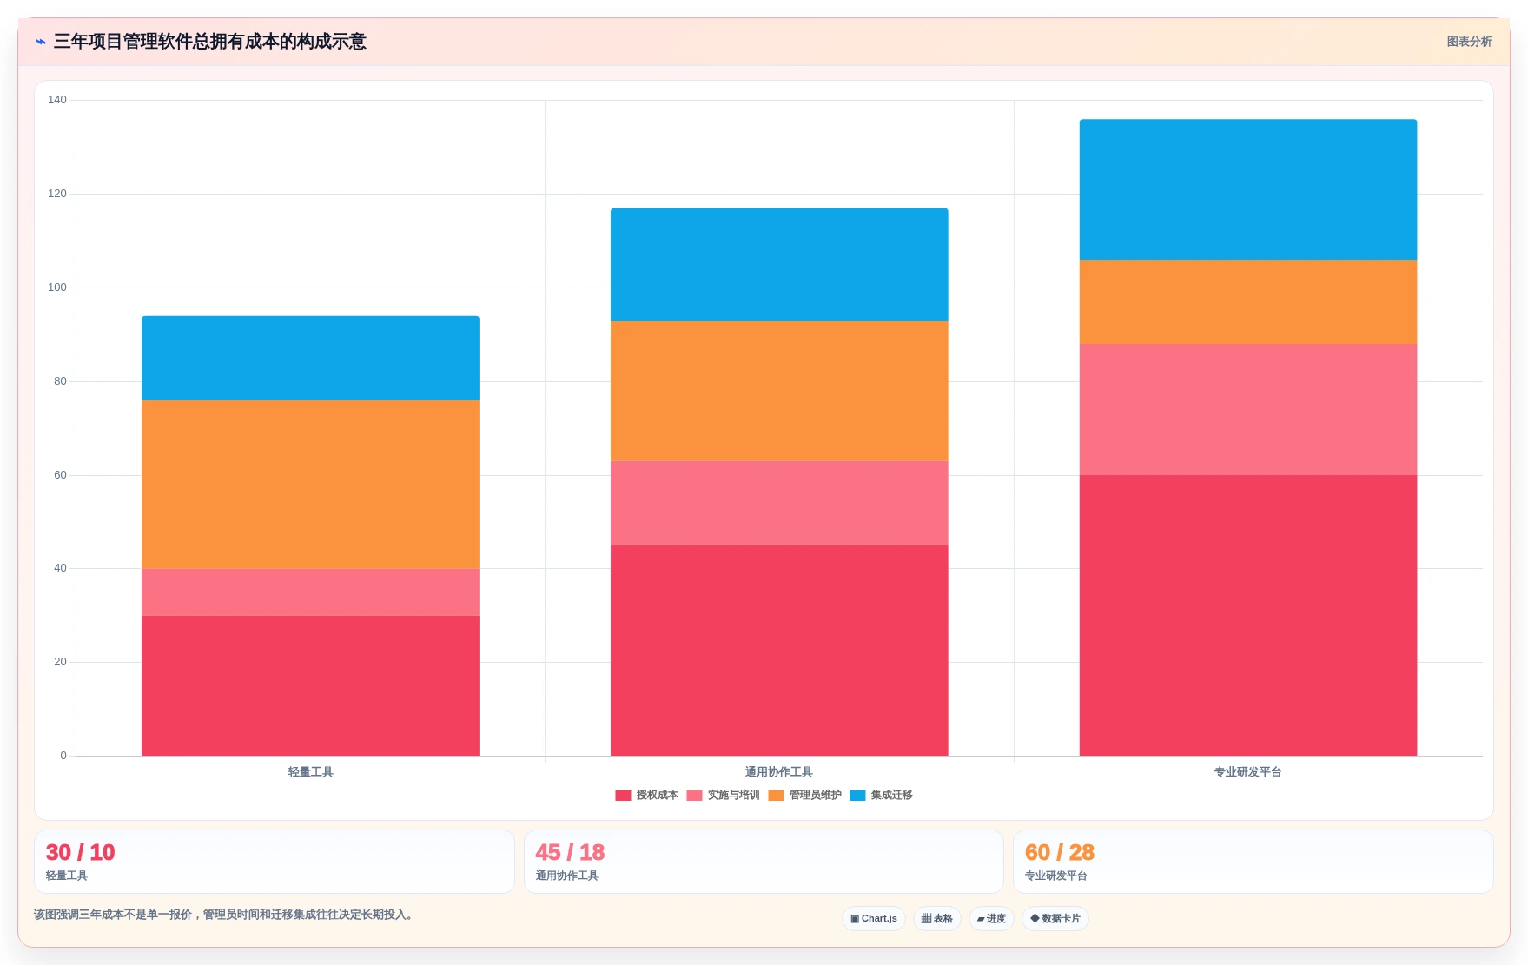Click the pink segment of 通用协作工具 bar

pyautogui.click(x=779, y=503)
